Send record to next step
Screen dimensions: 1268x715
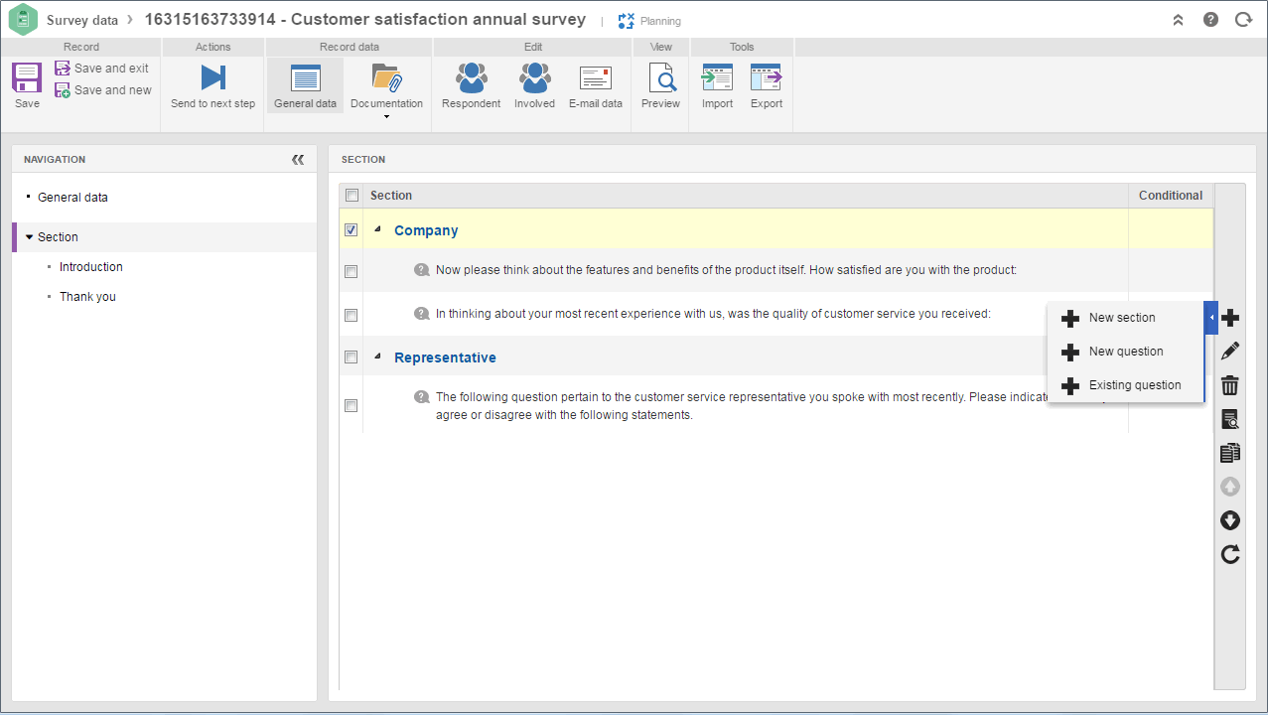(212, 85)
